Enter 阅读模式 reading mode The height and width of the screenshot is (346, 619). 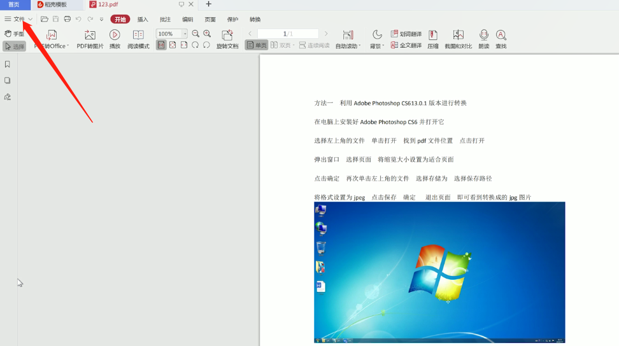(x=138, y=39)
